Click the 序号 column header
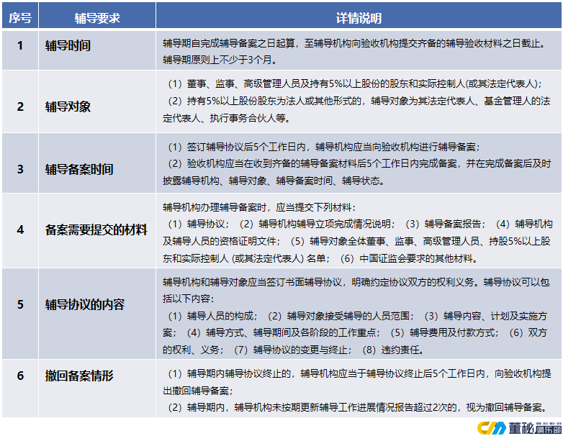Screen dimensions: 563x436 [x=20, y=15]
